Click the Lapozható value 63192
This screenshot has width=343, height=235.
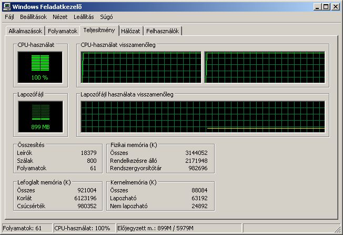click(199, 198)
